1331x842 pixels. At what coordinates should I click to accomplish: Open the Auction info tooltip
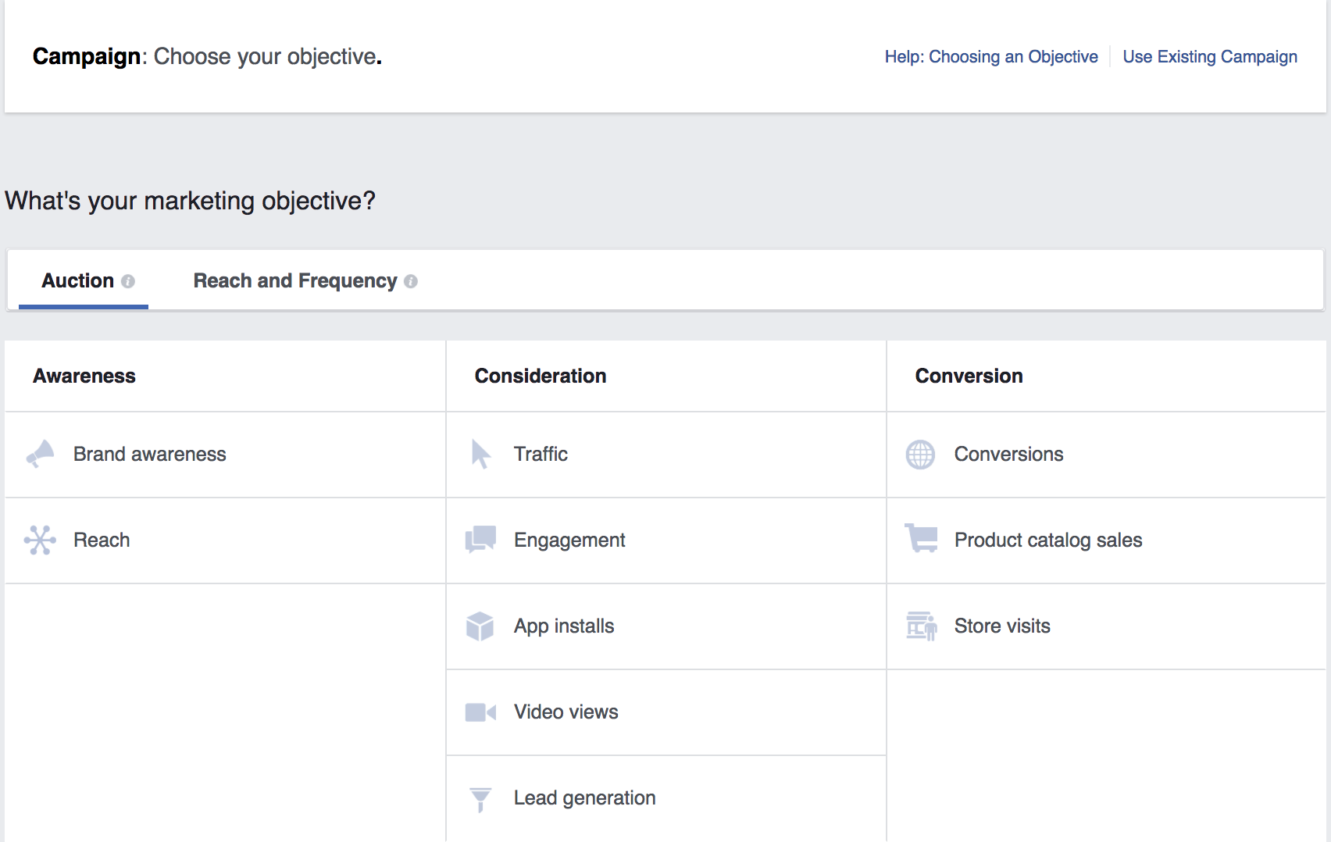click(x=129, y=281)
